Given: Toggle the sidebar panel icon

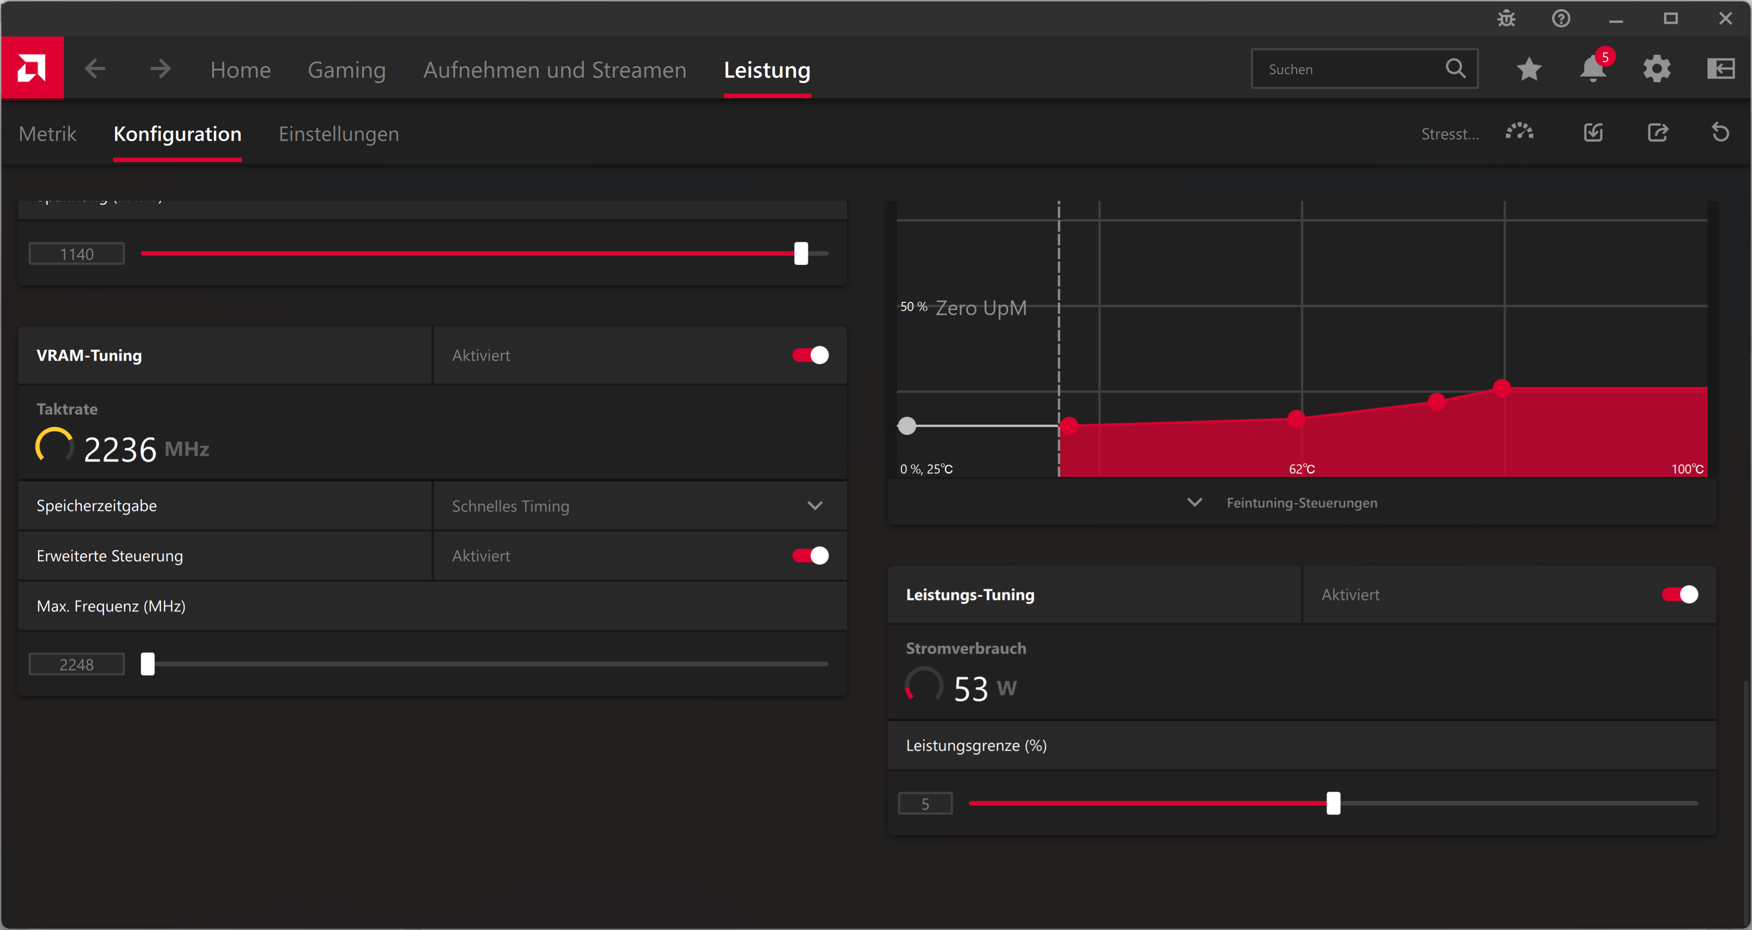Looking at the screenshot, I should [x=1720, y=68].
